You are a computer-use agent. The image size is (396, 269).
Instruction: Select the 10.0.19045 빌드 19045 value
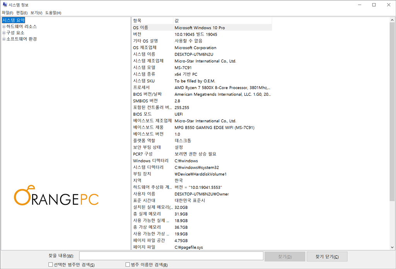(196, 34)
